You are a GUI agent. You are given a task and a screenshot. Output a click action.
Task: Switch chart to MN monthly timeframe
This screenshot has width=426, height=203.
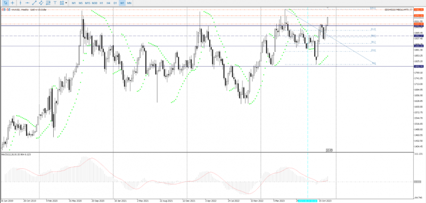point(129,3)
